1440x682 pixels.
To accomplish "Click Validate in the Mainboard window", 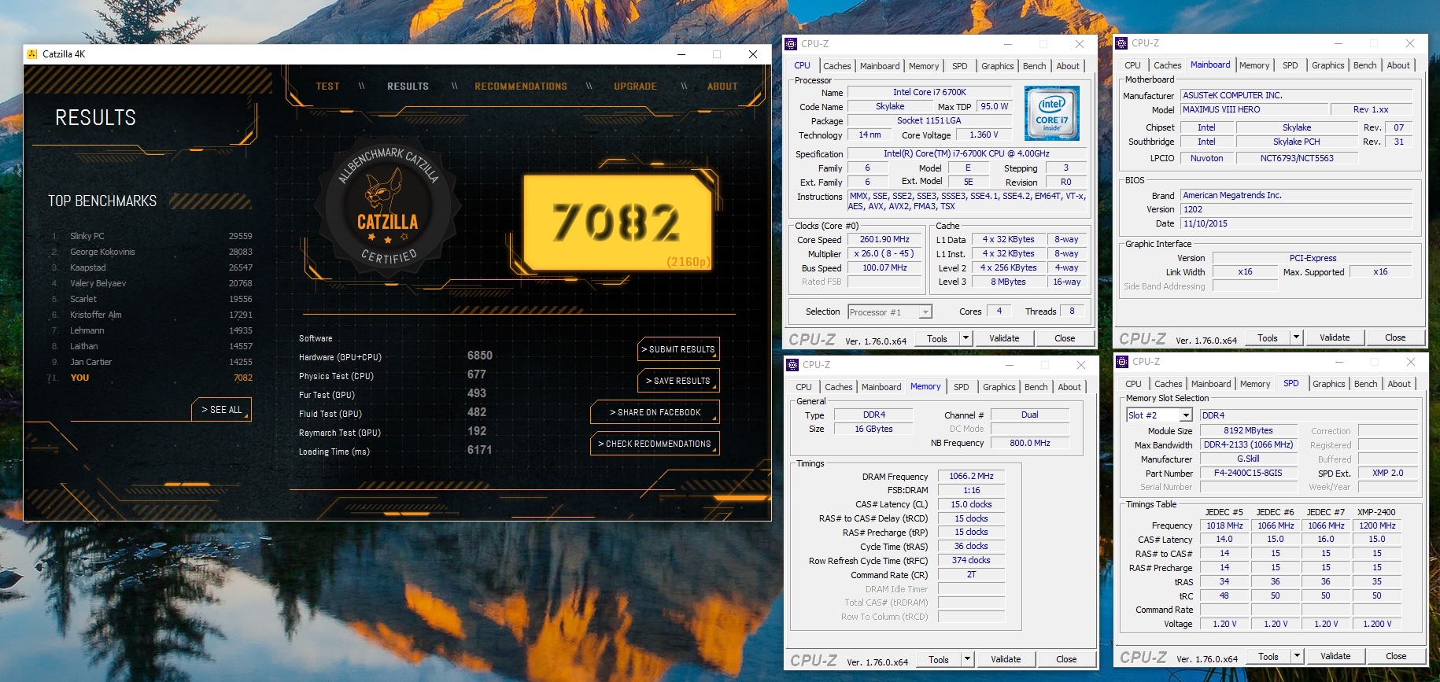I will click(x=1335, y=337).
